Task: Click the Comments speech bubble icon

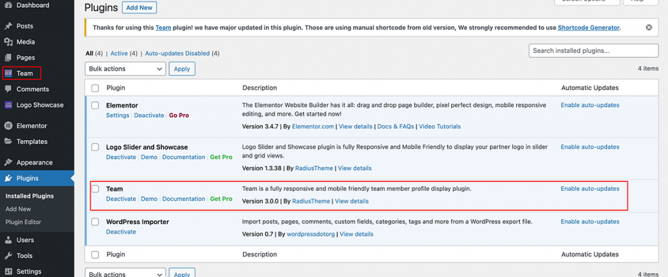Action: [8, 89]
